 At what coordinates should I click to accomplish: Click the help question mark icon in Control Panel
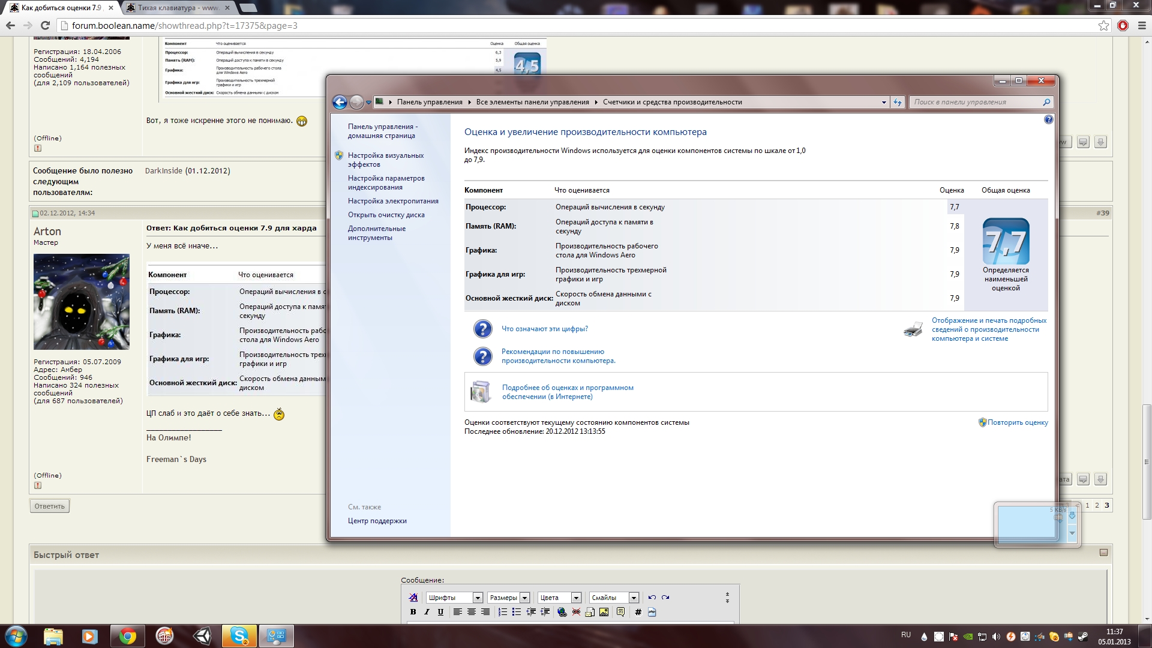1048,119
